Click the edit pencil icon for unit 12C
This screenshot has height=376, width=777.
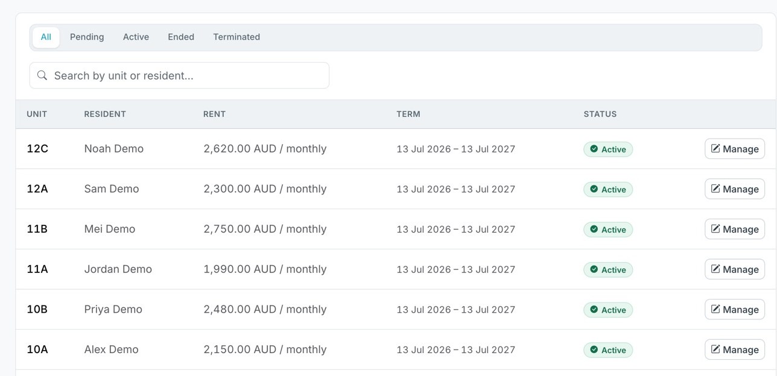715,148
